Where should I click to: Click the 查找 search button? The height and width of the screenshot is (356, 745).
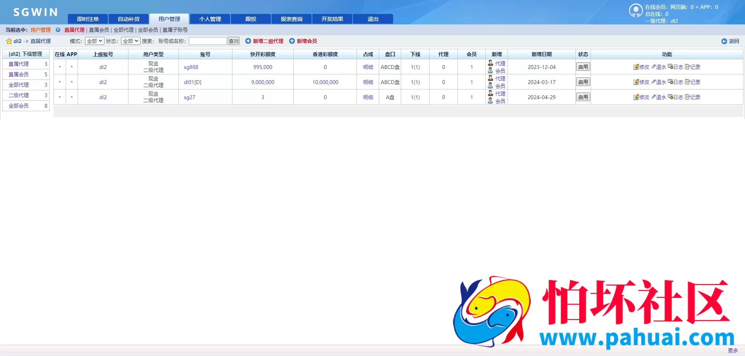point(234,41)
